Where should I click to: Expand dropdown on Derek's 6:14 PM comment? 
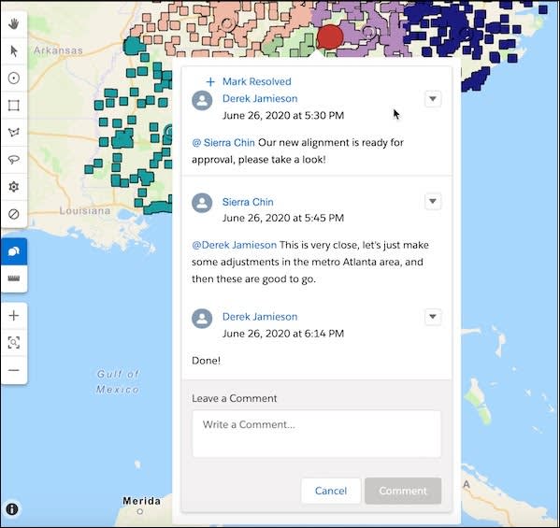tap(433, 317)
